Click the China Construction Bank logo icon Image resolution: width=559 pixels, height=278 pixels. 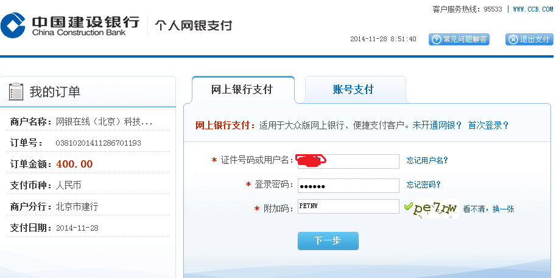pos(13,27)
